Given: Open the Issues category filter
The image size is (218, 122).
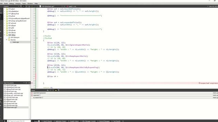Looking at the screenshot, I should coord(59,90).
